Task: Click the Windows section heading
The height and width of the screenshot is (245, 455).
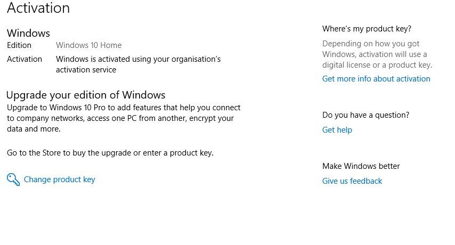Action: tap(28, 34)
